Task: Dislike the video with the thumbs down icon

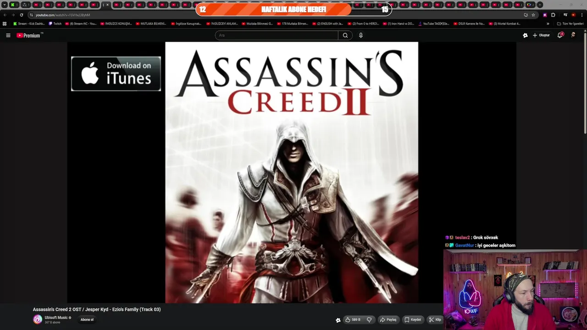Action: [369, 319]
